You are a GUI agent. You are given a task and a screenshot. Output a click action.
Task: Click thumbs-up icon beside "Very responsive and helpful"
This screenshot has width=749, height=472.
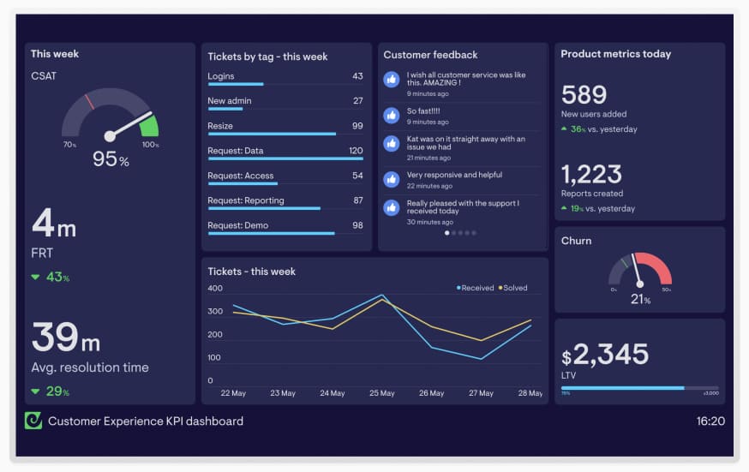pos(392,179)
